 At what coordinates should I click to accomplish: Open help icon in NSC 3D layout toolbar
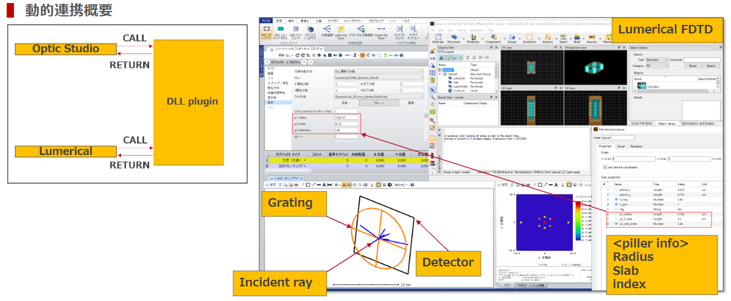(x=412, y=185)
